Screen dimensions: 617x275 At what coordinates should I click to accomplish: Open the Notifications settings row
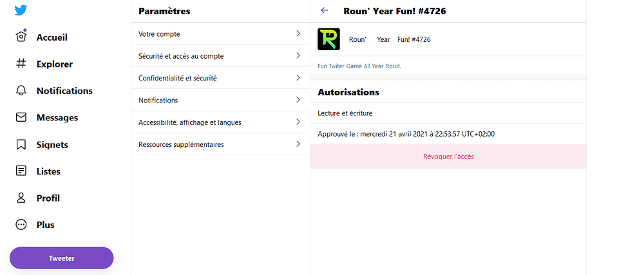[x=220, y=100]
